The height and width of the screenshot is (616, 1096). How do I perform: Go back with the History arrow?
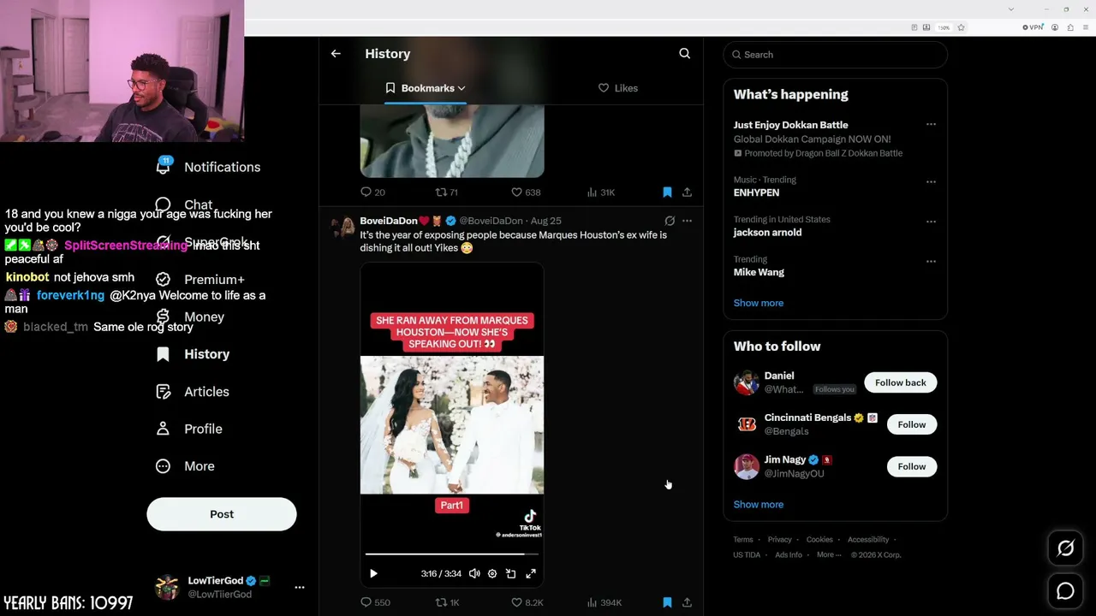(x=336, y=53)
